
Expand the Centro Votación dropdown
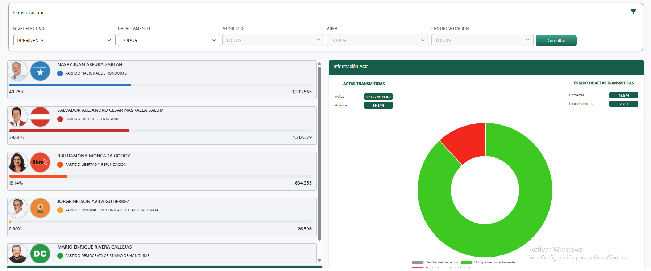tap(482, 40)
